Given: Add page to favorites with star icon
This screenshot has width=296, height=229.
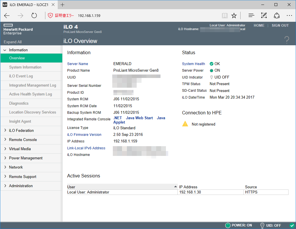Looking at the screenshot, I should (x=234, y=15).
